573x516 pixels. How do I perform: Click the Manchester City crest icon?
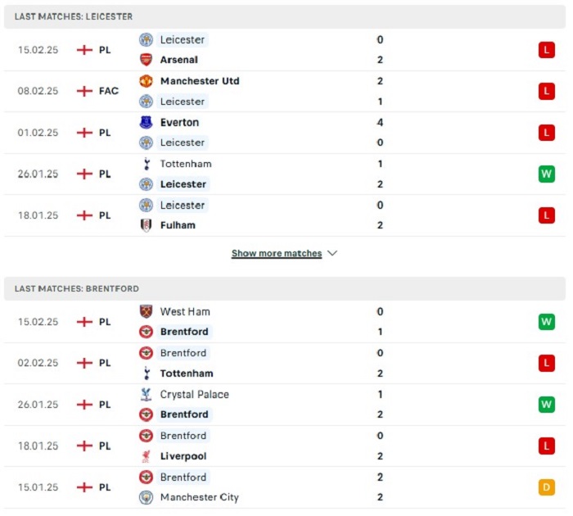click(x=147, y=497)
